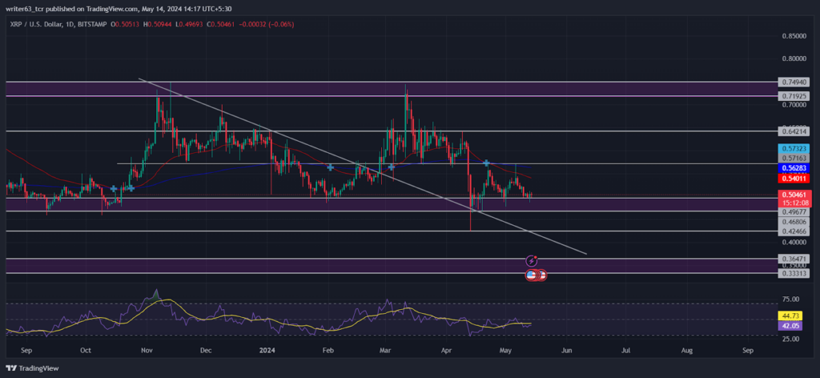Click the 0.85000 price scale tick

tap(794, 36)
